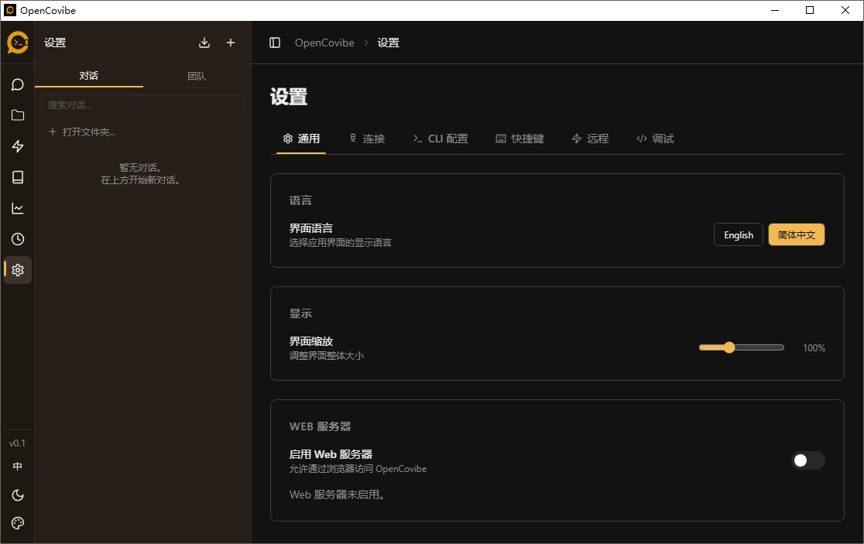Start a new conversation with the plus icon
This screenshot has height=544, width=864.
click(230, 43)
